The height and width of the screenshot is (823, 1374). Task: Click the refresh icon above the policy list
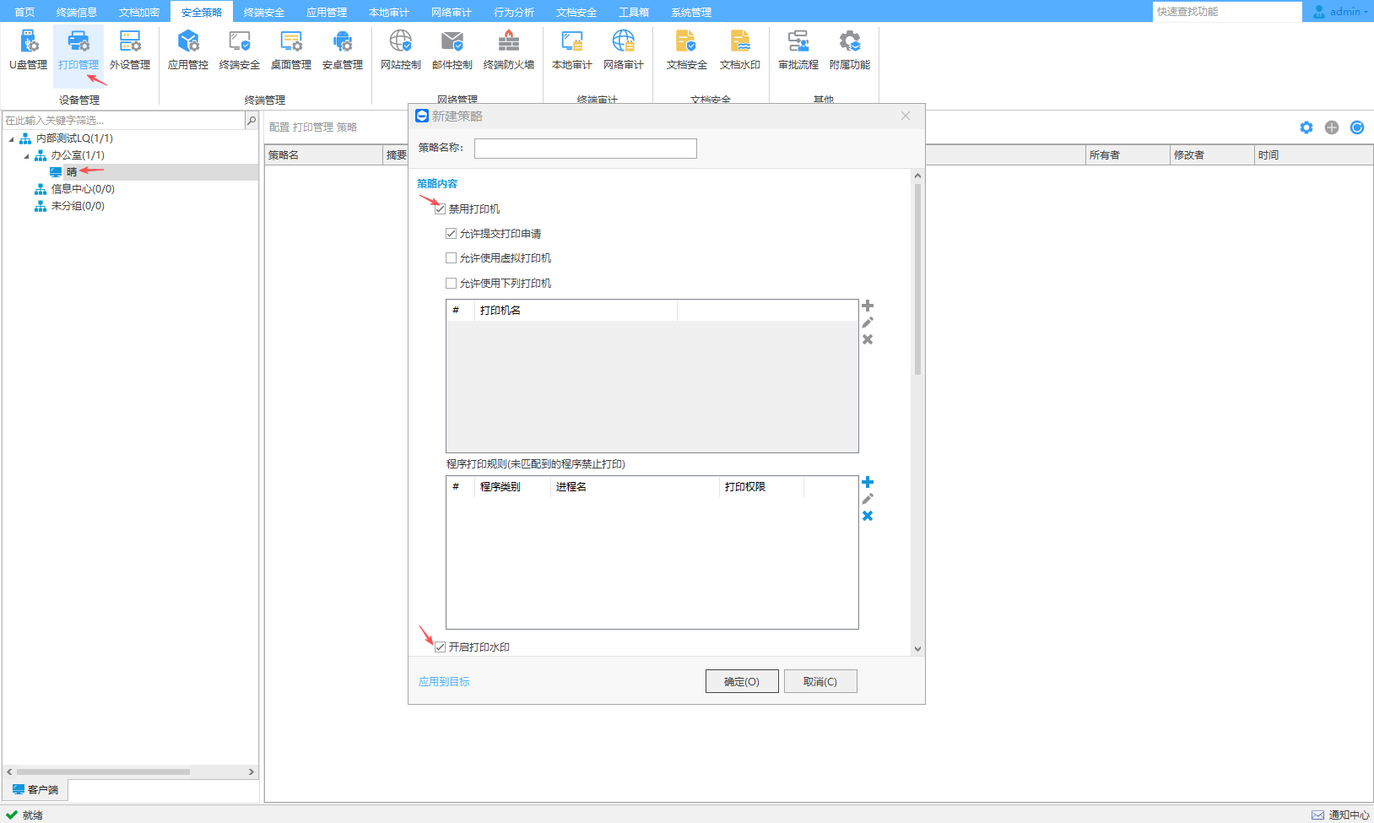pyautogui.click(x=1357, y=127)
